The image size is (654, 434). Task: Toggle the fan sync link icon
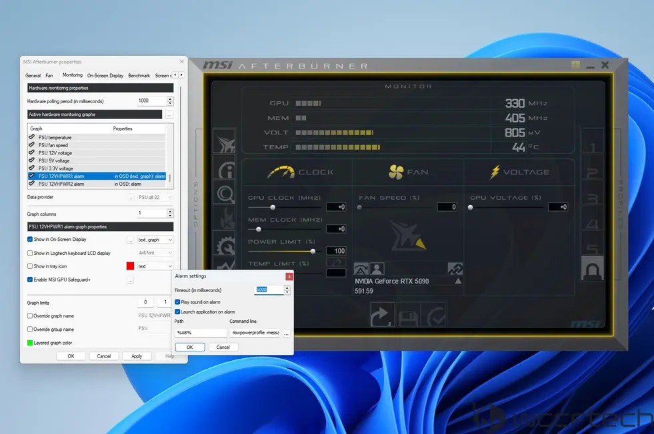455,269
